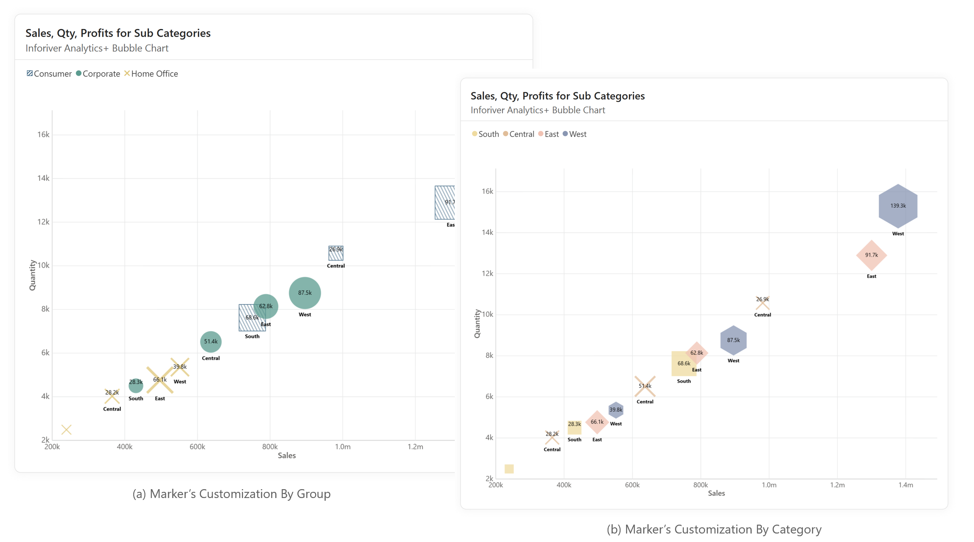974x542 pixels.
Task: Click the Corporate green circle legend marker
Action: point(79,73)
